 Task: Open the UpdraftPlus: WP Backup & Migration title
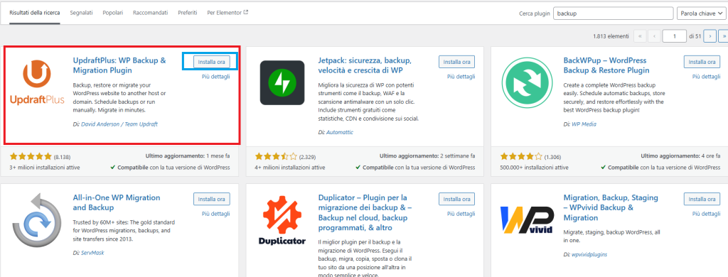point(119,65)
